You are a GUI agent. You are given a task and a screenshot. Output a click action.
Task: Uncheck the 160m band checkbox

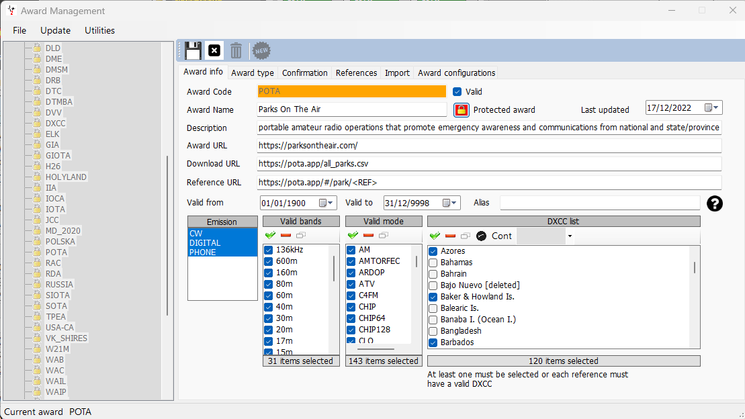point(269,273)
